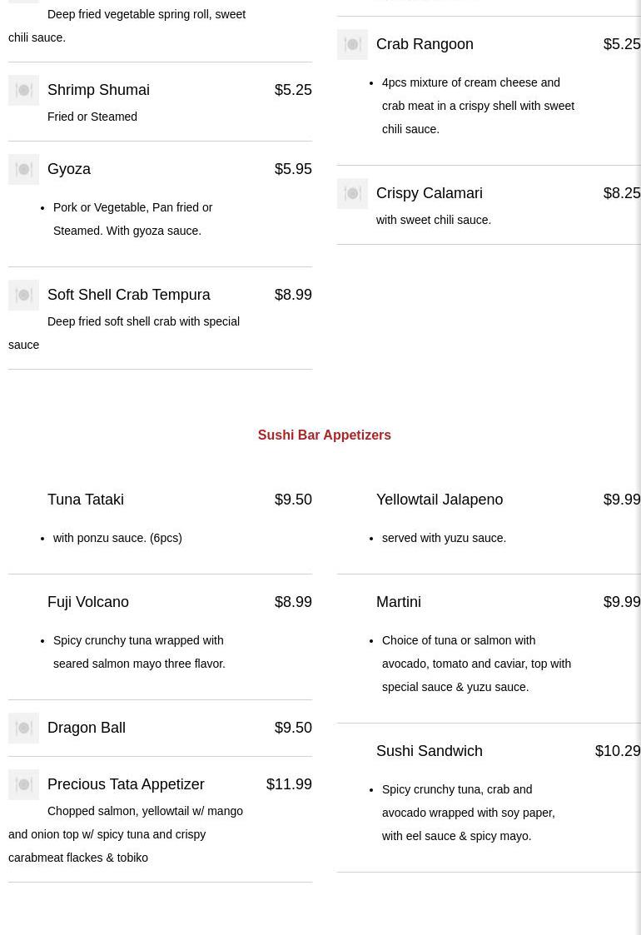Click the Shrimp Shumai title
The height and width of the screenshot is (935, 641).
point(98,90)
